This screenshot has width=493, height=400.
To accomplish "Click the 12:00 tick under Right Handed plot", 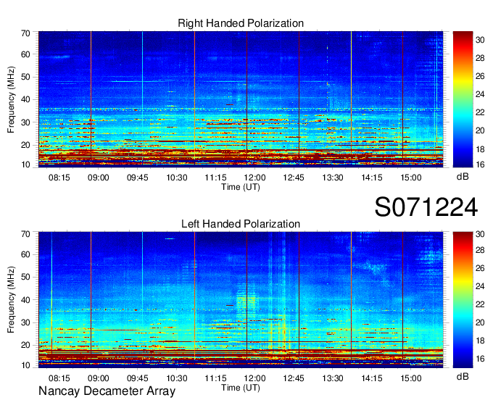I will point(254,178).
